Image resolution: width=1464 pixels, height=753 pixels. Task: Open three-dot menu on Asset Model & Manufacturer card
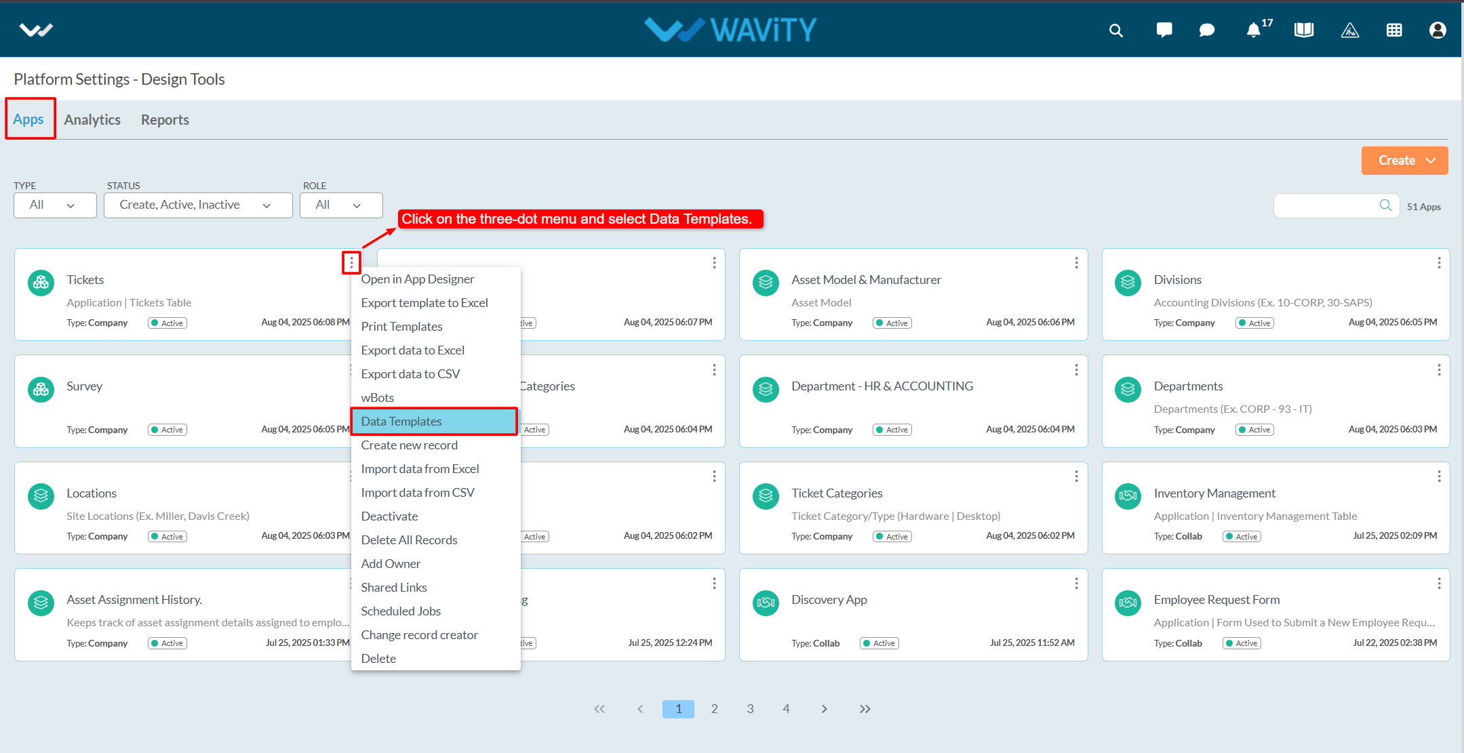1076,262
